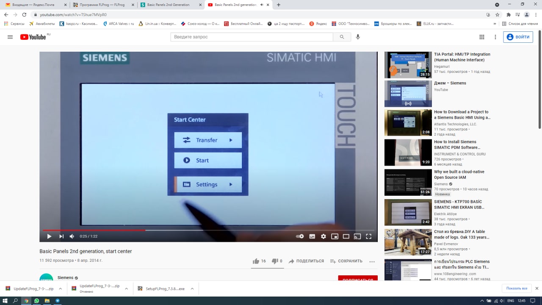Screen dimensions: 542x305
Task: Expand options for SetupFLProg_7.3.8 exe download
Action: 192,288
